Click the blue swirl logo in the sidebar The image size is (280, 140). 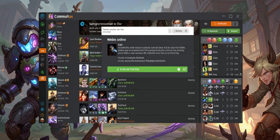point(42,17)
